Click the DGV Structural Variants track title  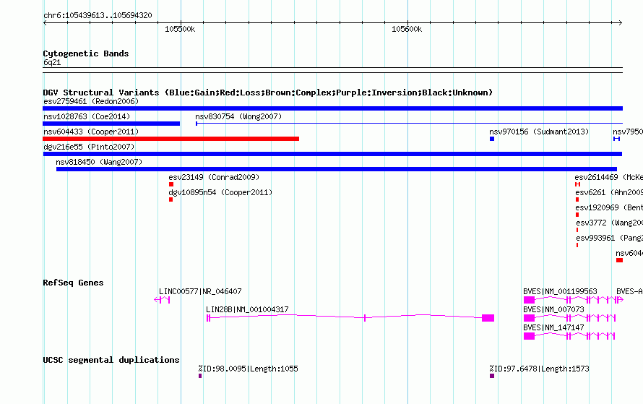pos(268,93)
